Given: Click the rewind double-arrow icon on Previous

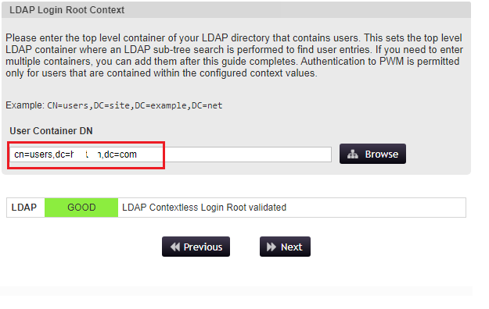Looking at the screenshot, I should tap(175, 247).
